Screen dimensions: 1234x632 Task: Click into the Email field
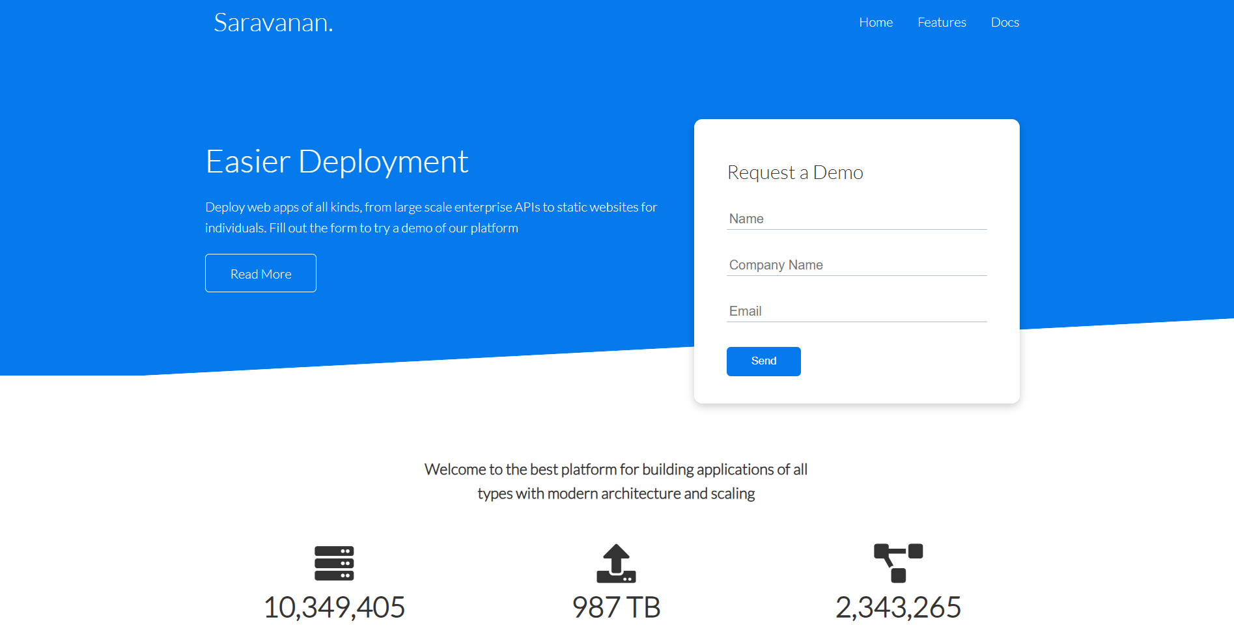856,312
